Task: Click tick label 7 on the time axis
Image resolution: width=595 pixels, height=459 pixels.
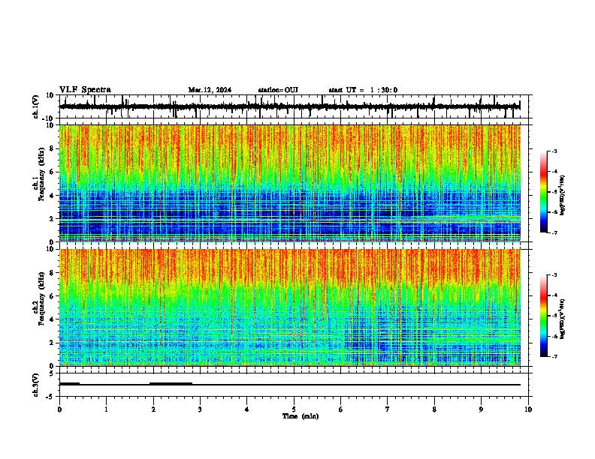Action: pyautogui.click(x=388, y=409)
